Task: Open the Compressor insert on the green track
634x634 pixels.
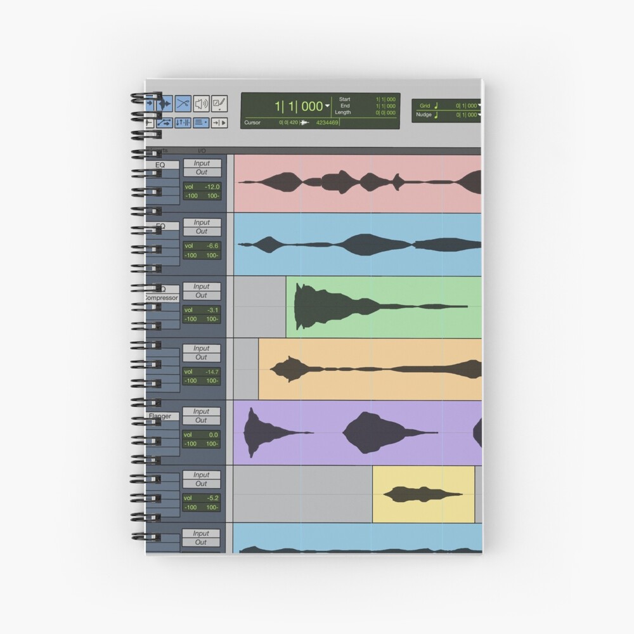Action: [161, 298]
